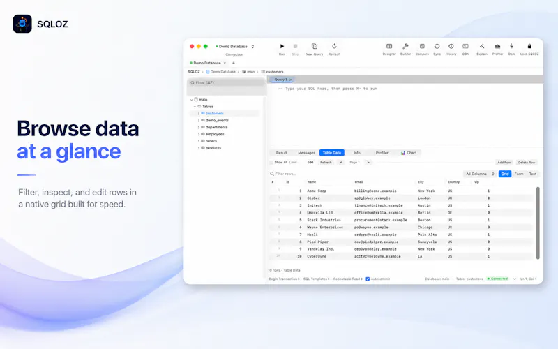The width and height of the screenshot is (558, 349).
Task: Go to previous page of table data
Action: point(340,163)
